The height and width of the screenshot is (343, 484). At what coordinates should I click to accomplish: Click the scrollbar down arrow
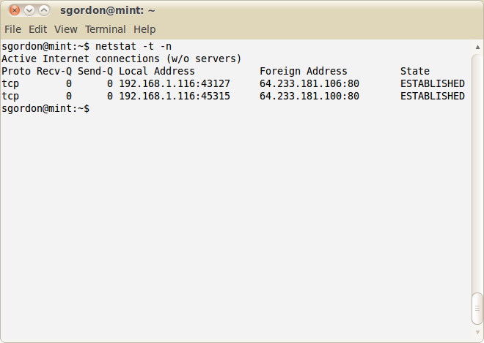477,332
